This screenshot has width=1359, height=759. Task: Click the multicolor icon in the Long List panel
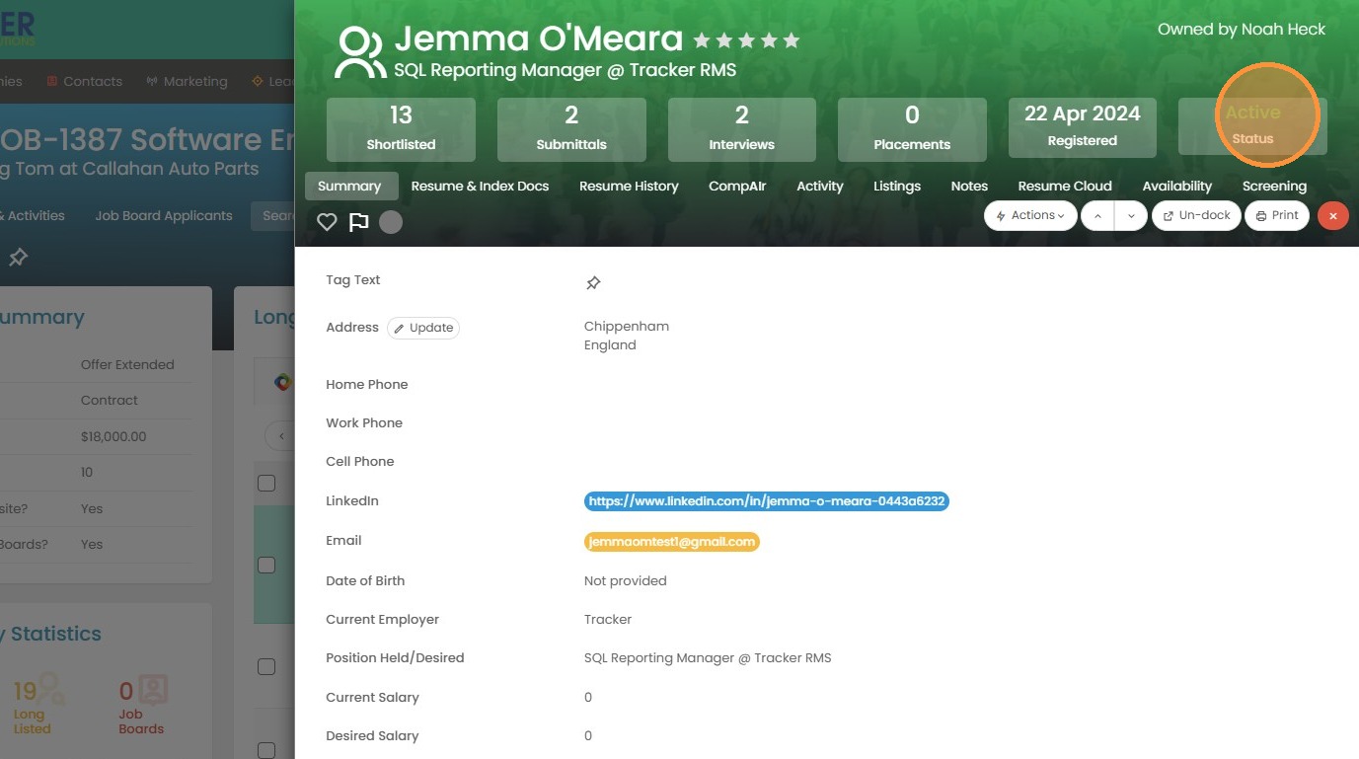click(283, 382)
